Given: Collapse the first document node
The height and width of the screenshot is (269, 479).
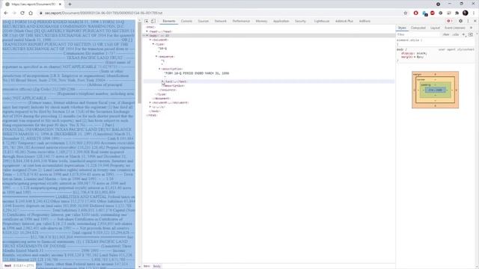Looking at the screenshot, I should coord(150,40).
